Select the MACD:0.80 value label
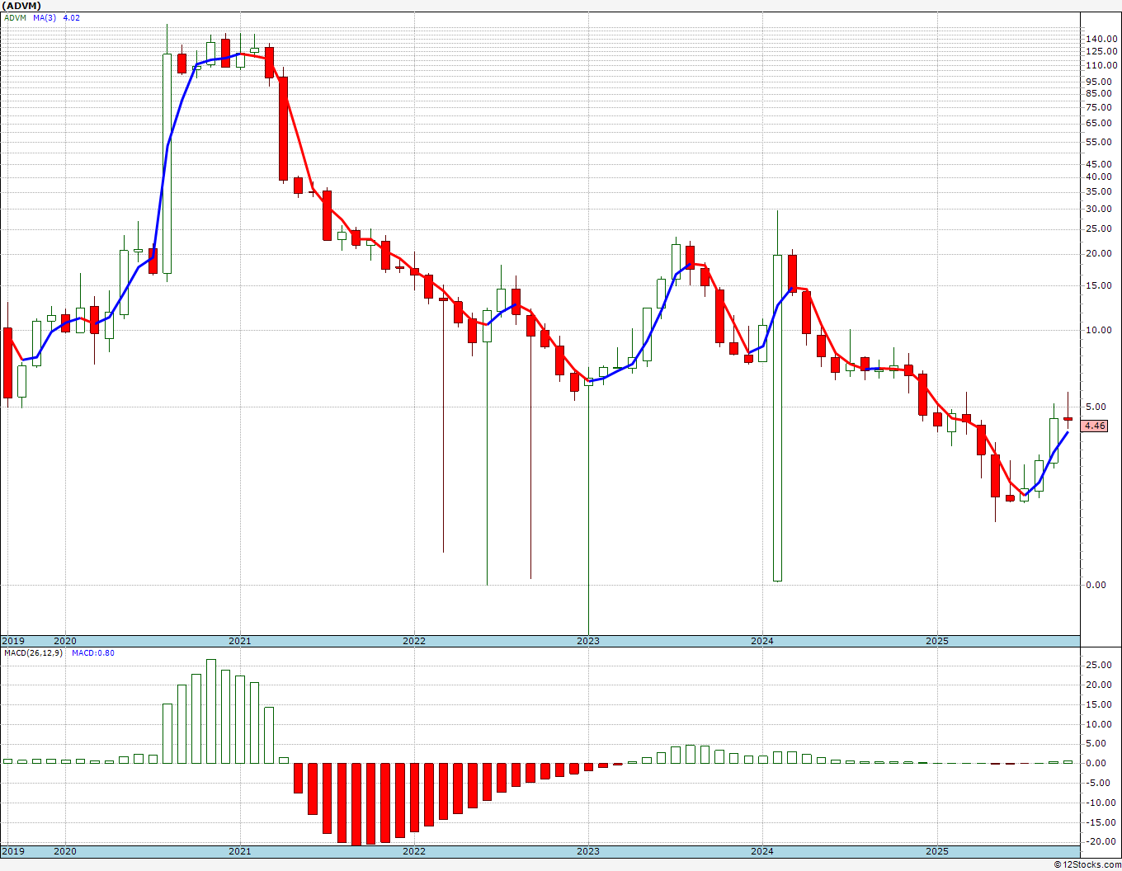 point(93,653)
